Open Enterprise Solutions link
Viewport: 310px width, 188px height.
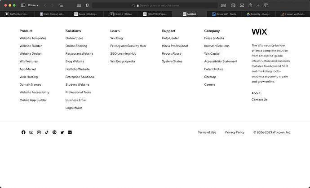point(80,77)
